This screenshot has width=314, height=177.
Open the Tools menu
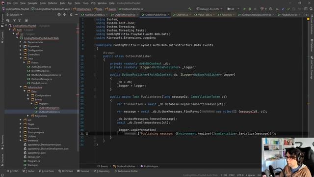85,3
